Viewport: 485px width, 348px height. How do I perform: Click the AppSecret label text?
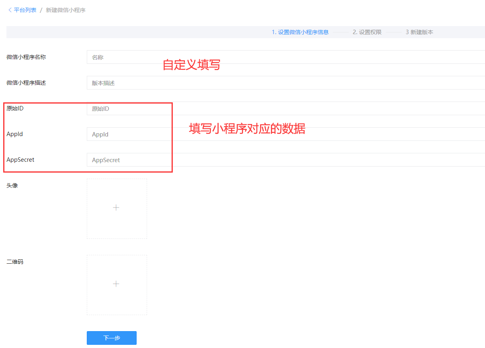point(20,160)
